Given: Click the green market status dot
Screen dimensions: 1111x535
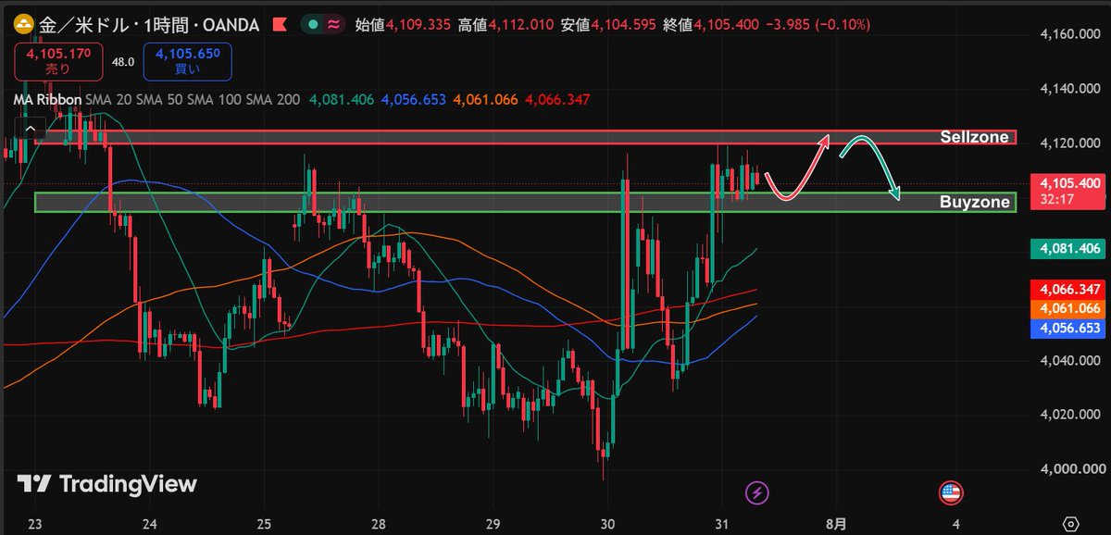Looking at the screenshot, I should tap(315, 24).
